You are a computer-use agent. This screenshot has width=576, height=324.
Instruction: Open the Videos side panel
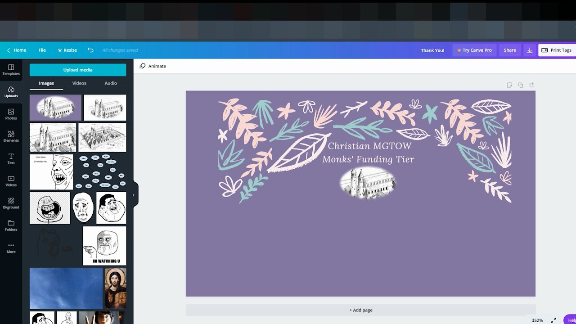click(x=11, y=181)
